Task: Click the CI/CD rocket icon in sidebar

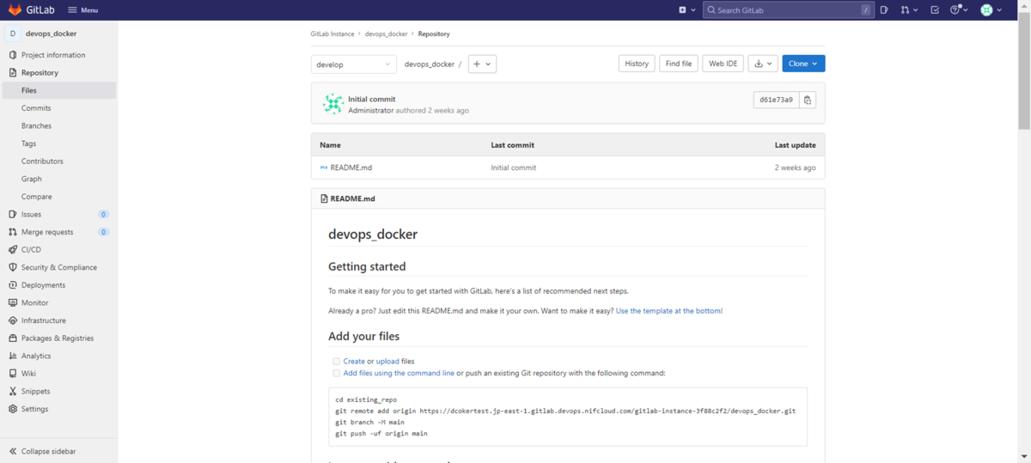Action: [x=13, y=250]
